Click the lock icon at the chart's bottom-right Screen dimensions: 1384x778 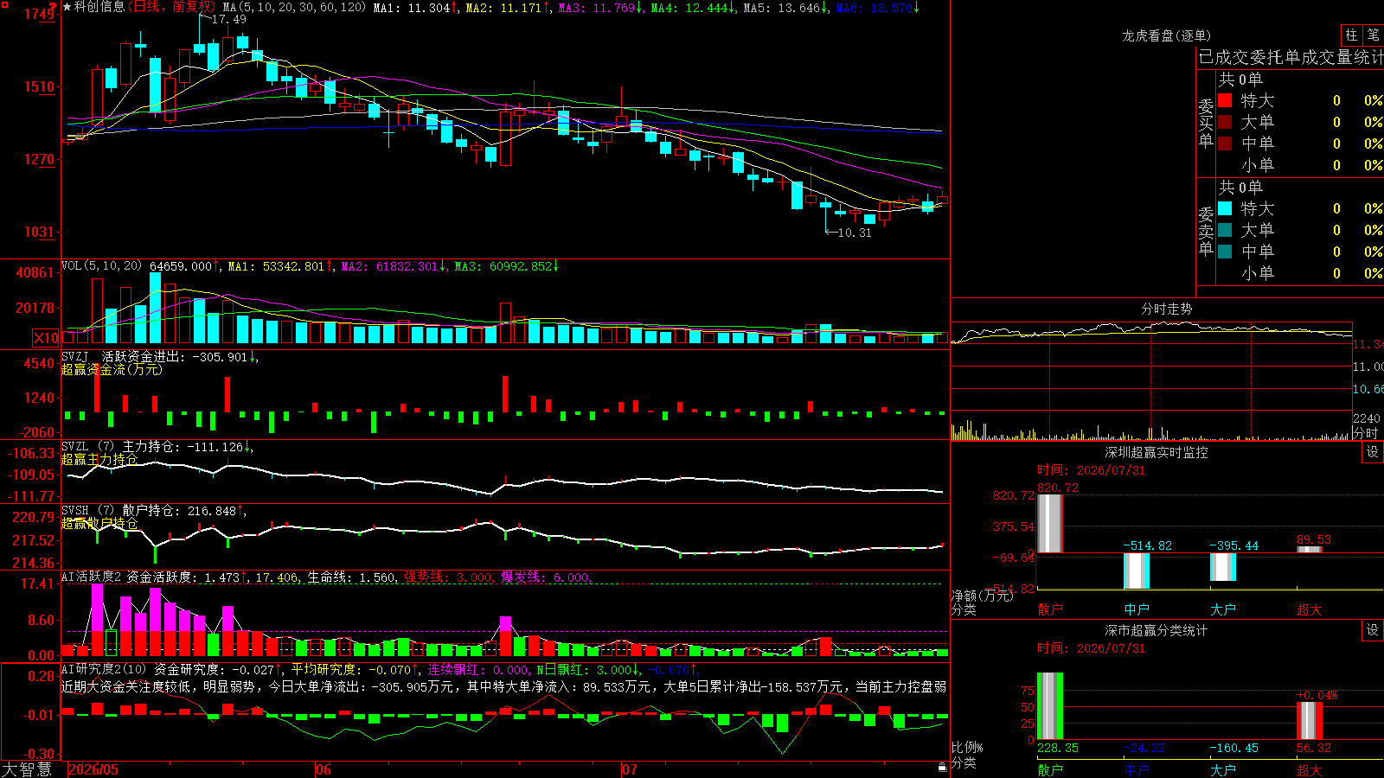tap(942, 767)
